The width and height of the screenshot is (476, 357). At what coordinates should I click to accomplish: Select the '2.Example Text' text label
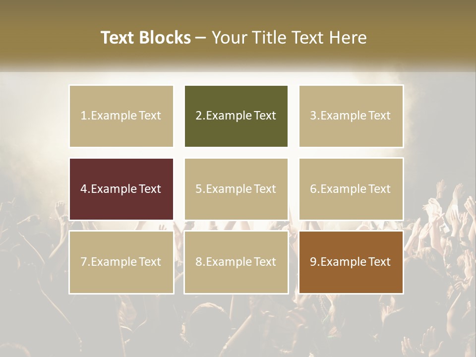(x=236, y=116)
